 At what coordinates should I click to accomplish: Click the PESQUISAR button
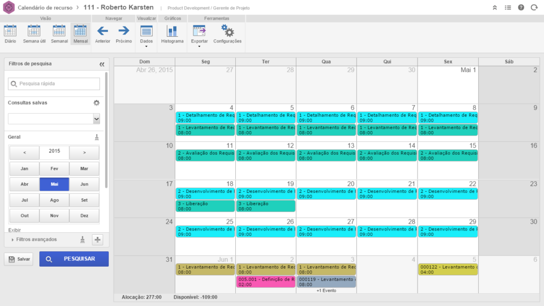pyautogui.click(x=74, y=259)
